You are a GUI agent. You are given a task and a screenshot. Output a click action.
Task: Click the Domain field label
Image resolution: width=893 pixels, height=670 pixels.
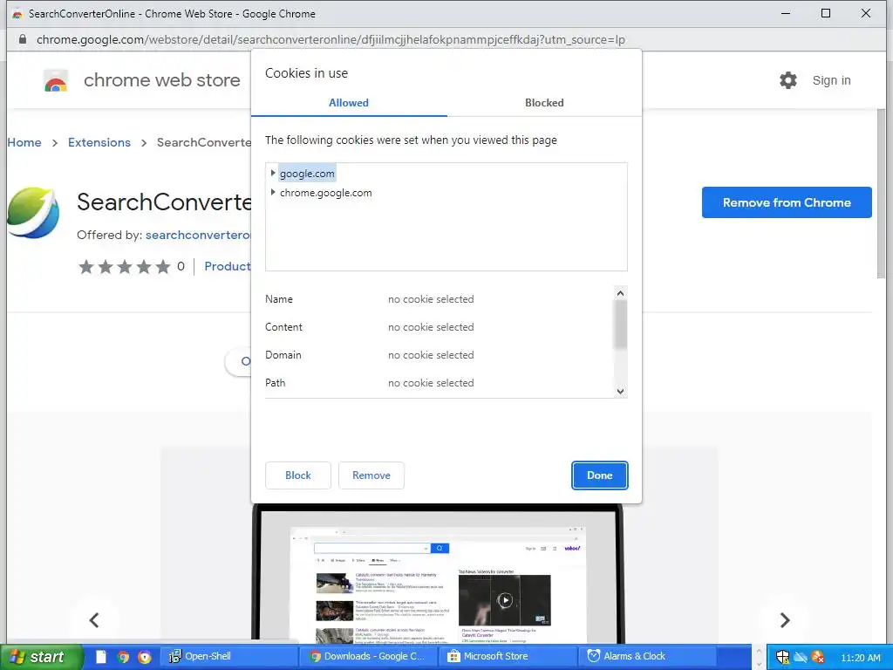[283, 355]
